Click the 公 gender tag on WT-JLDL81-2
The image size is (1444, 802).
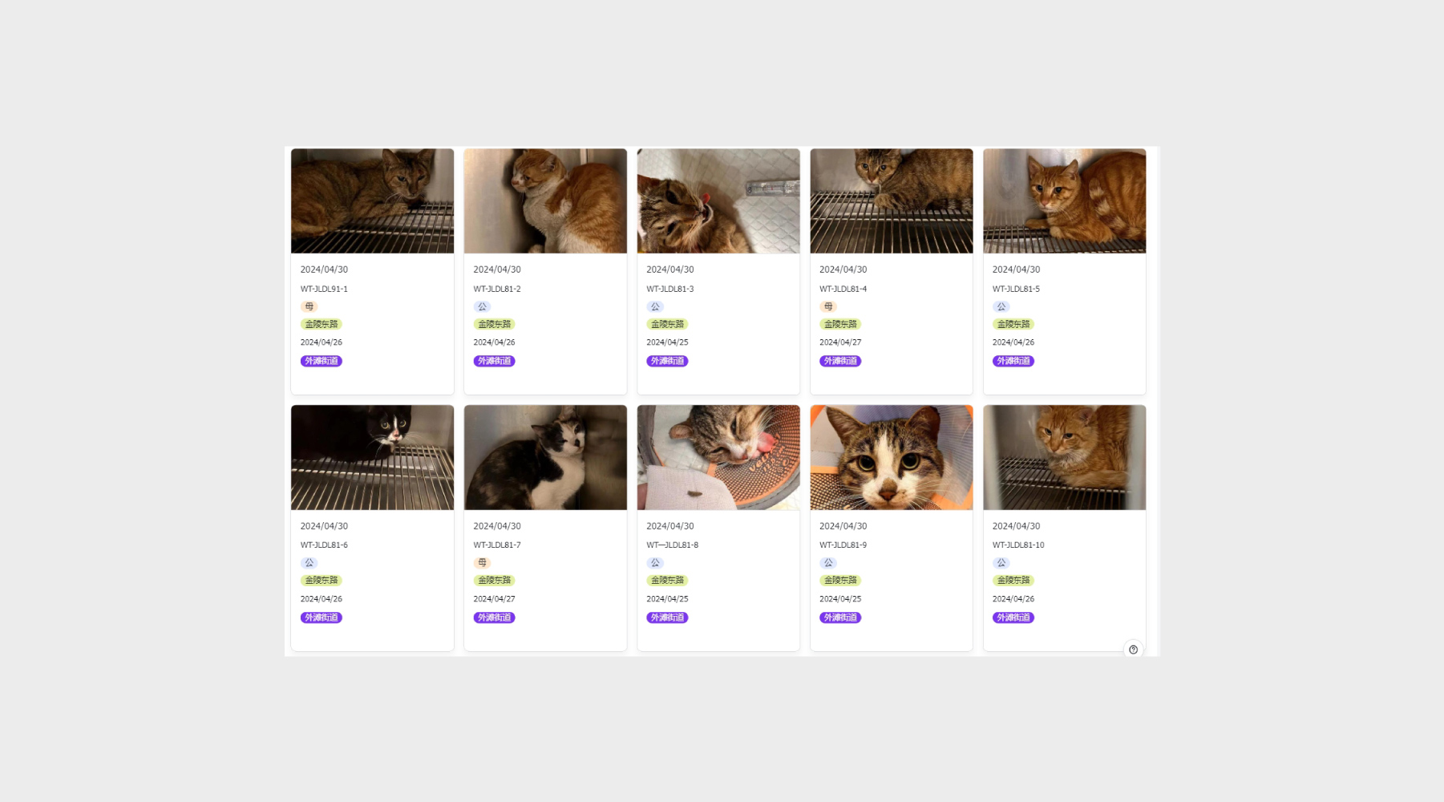[482, 306]
